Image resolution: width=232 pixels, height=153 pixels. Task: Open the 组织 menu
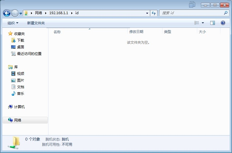[13, 23]
